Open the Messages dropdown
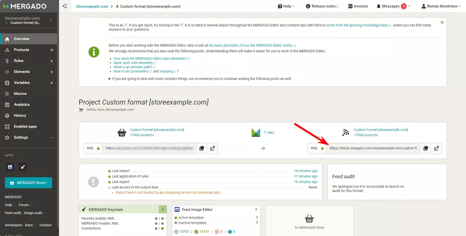Viewport: 466px width, 236px height. (393, 6)
